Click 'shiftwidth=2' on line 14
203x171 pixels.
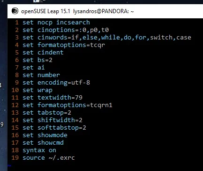(60, 120)
